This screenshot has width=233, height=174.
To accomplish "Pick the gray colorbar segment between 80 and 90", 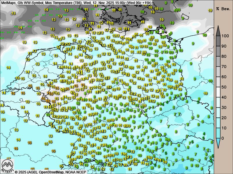I will click(218, 51).
